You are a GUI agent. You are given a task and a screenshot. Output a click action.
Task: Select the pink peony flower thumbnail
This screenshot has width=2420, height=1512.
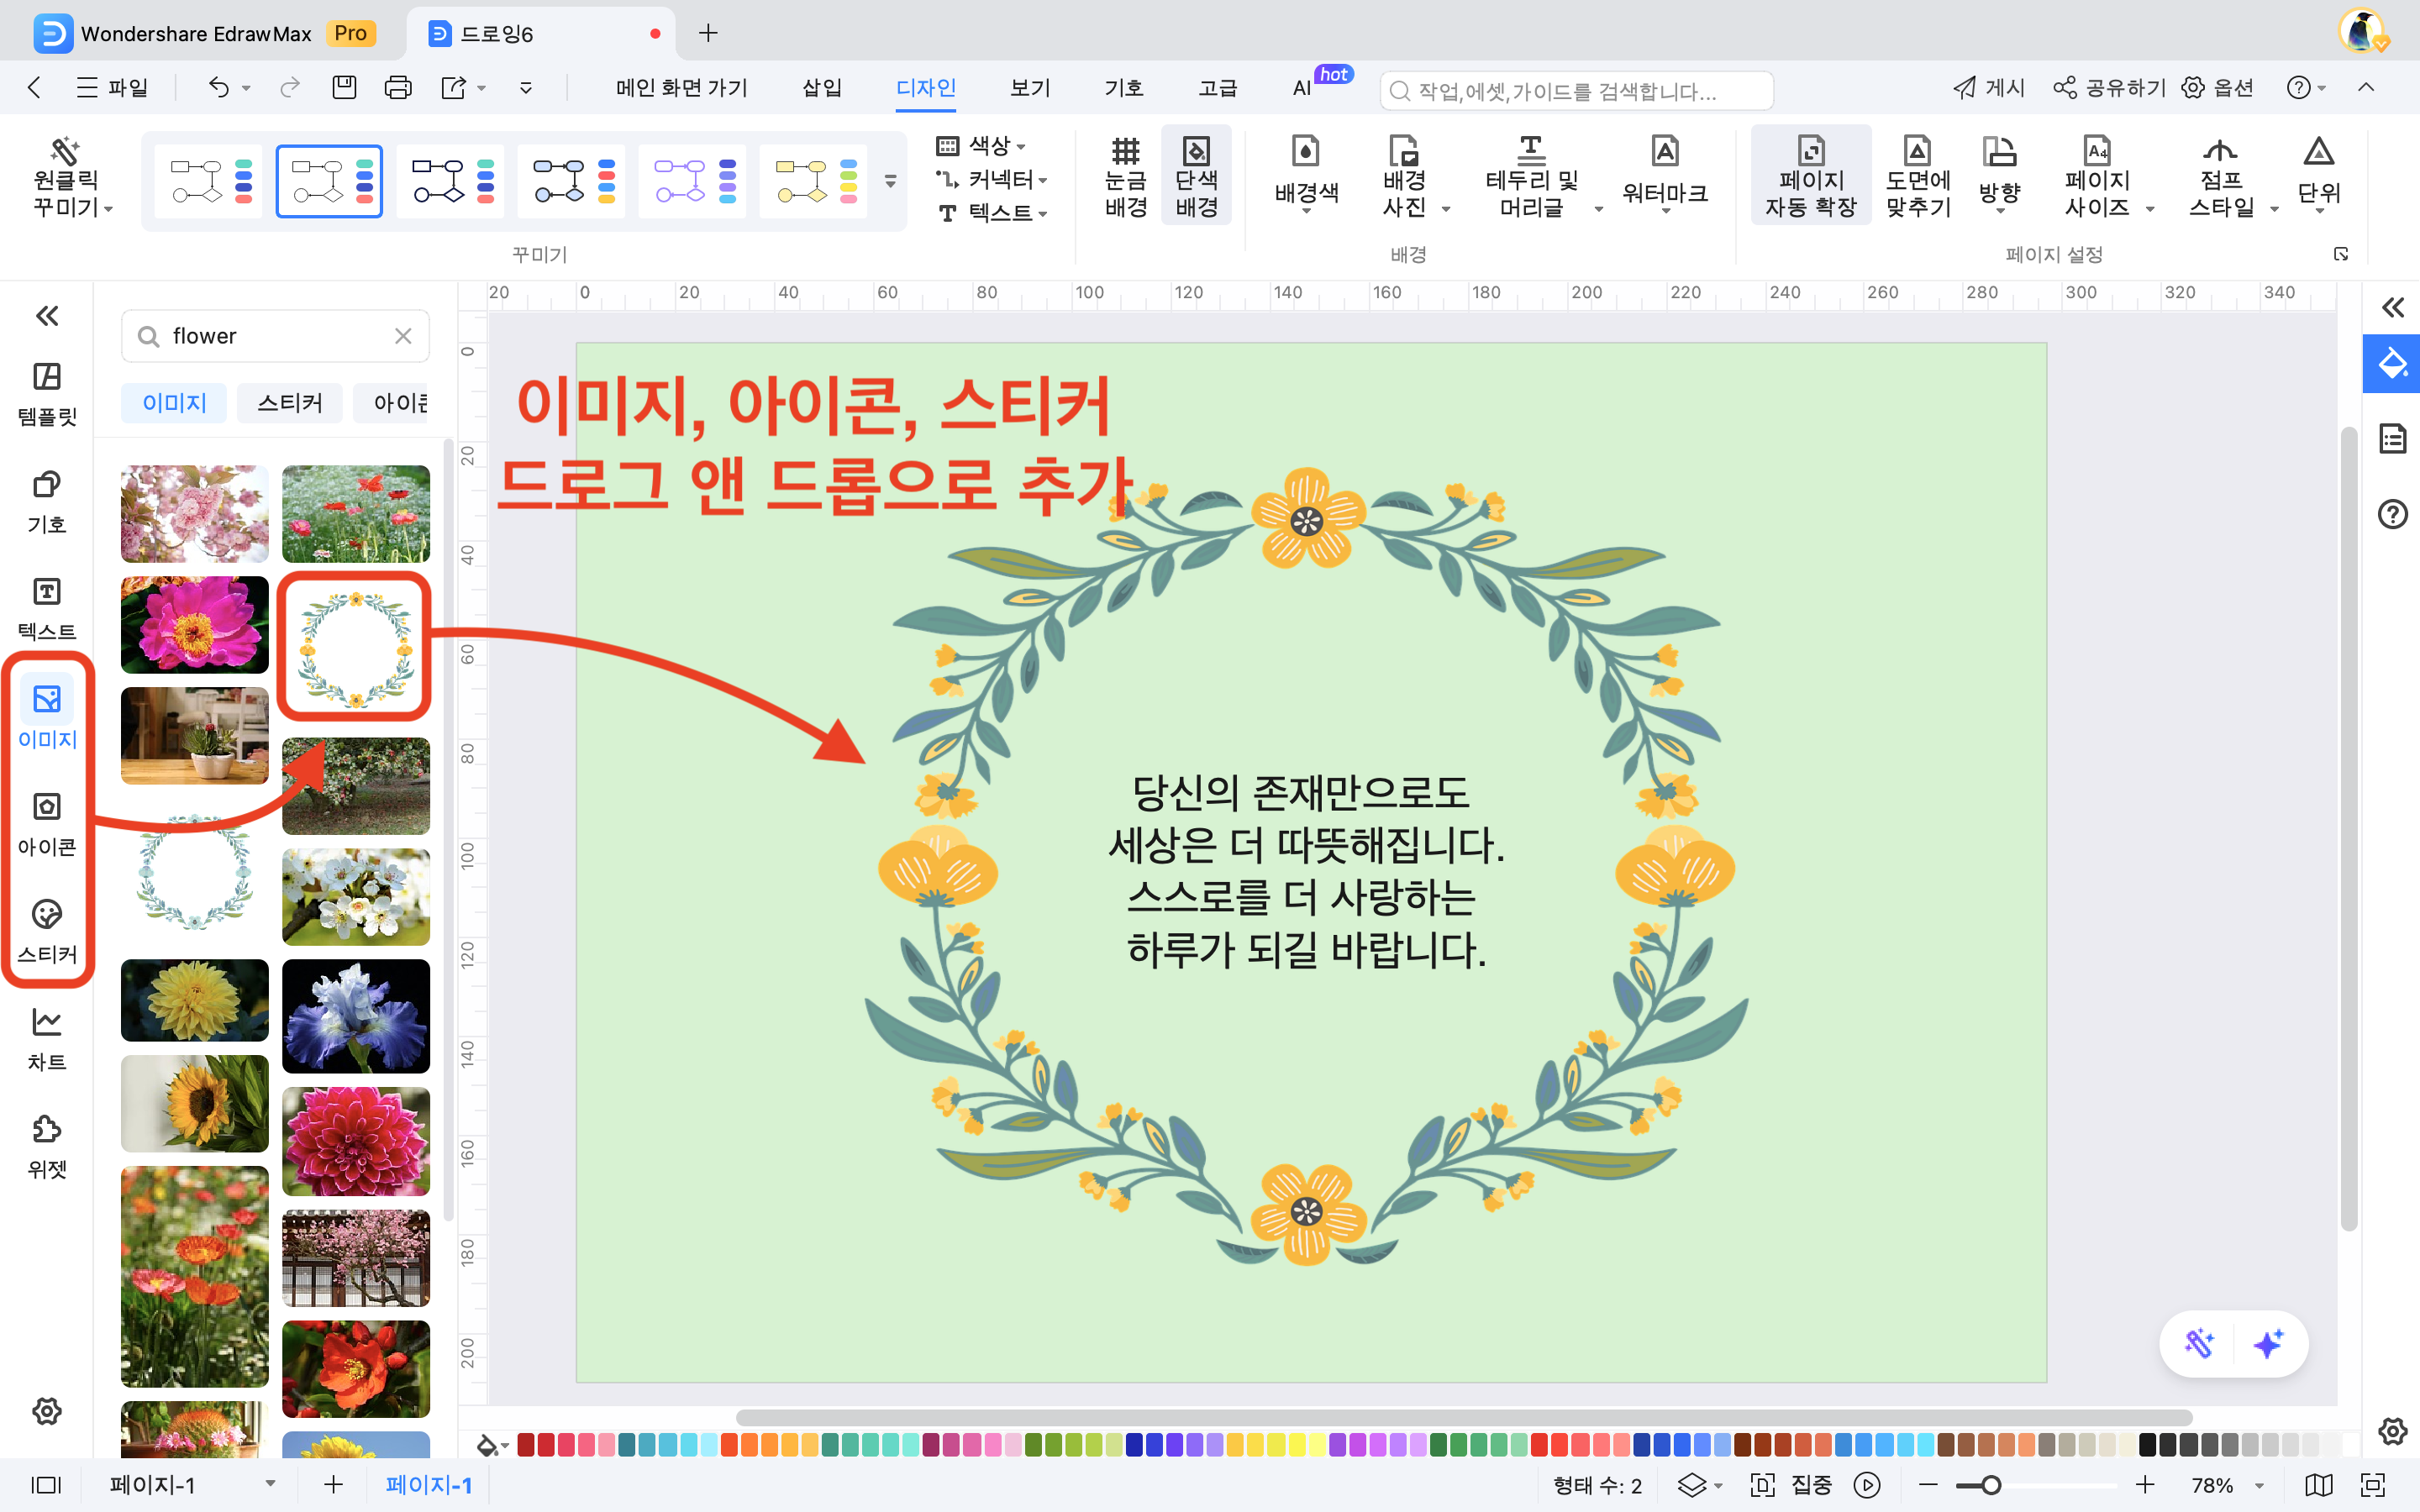[194, 624]
